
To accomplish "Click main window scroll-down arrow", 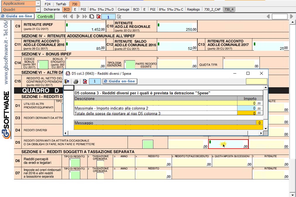I will pyautogui.click(x=292, y=195).
